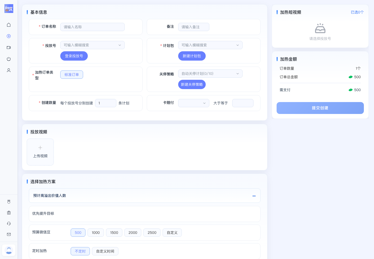374x259 pixels.
Task: Focus the 订单名称 input field
Action: click(x=92, y=27)
